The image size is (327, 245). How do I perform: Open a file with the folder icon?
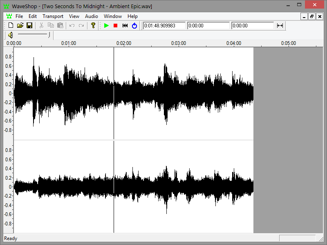click(20, 26)
